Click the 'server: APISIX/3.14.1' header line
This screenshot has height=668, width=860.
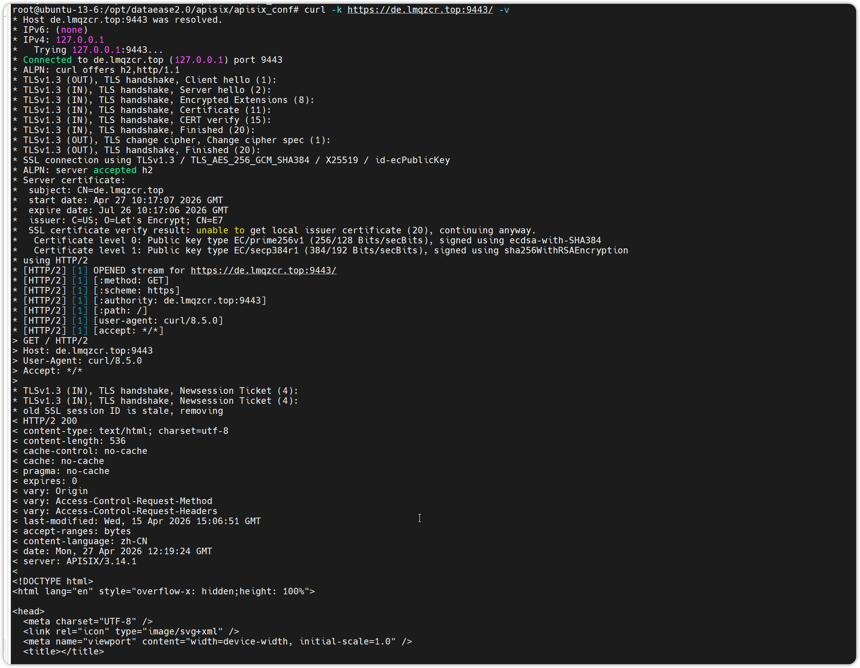pyautogui.click(x=80, y=562)
